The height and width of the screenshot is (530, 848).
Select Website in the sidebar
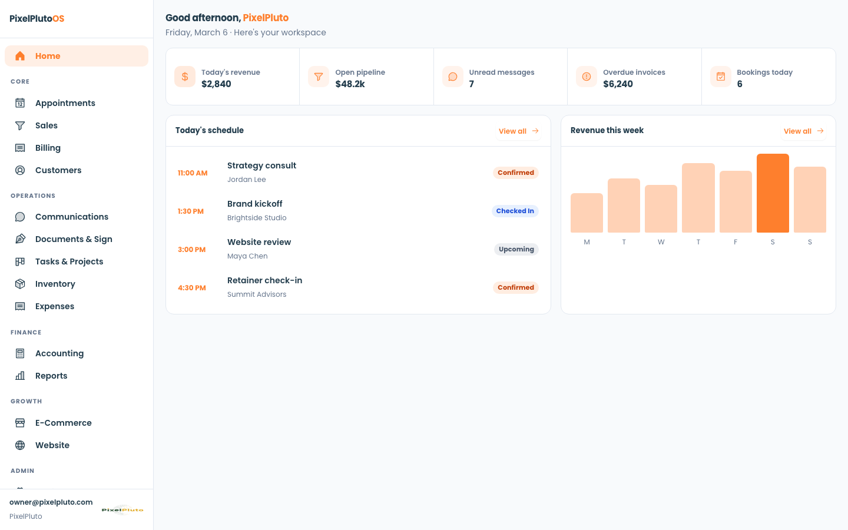(77, 445)
